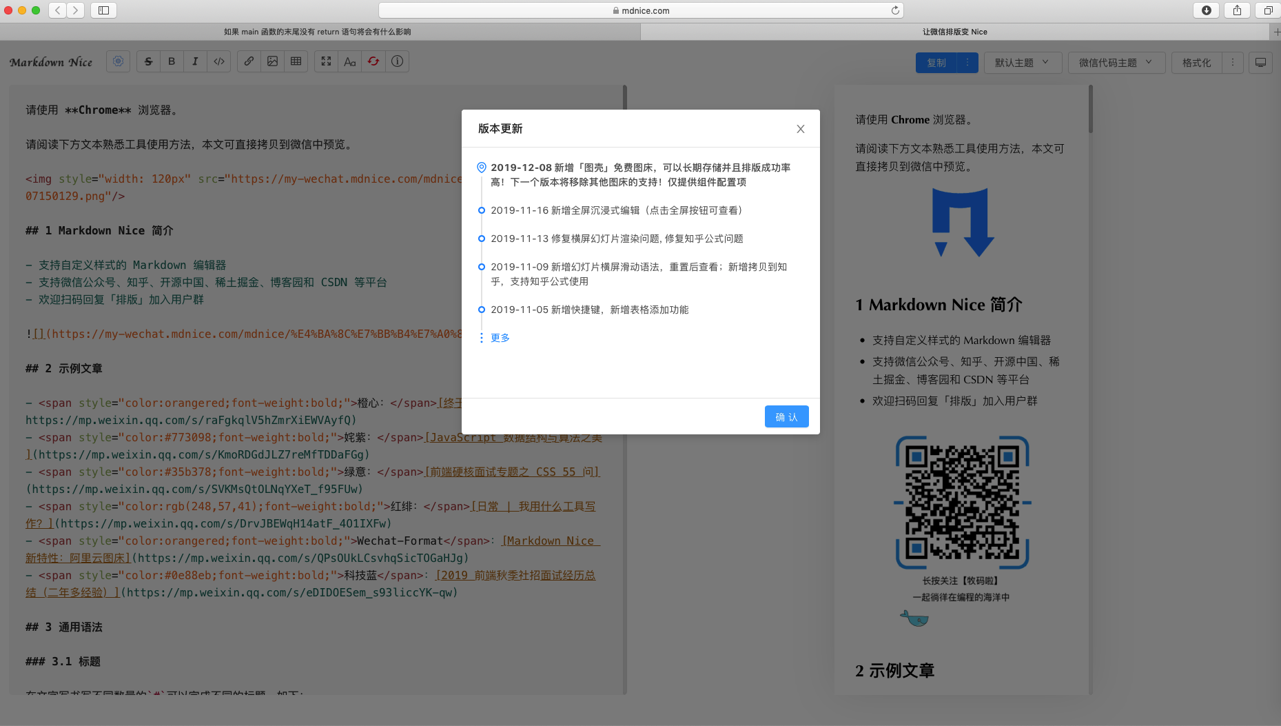The width and height of the screenshot is (1281, 726).
Task: Click the Markdown Nice logo text
Action: 51,62
